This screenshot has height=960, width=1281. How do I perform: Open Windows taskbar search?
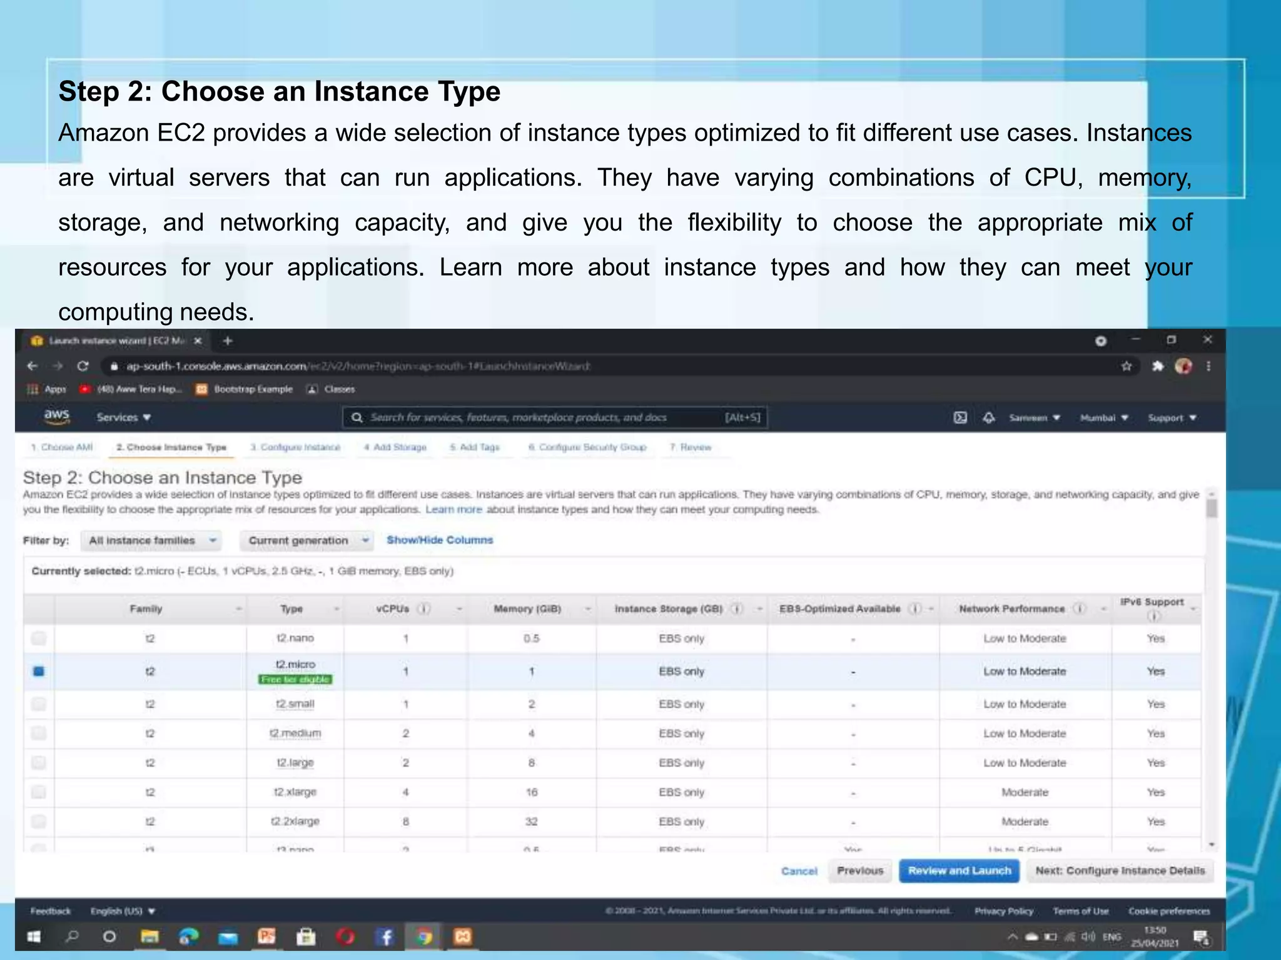coord(73,936)
